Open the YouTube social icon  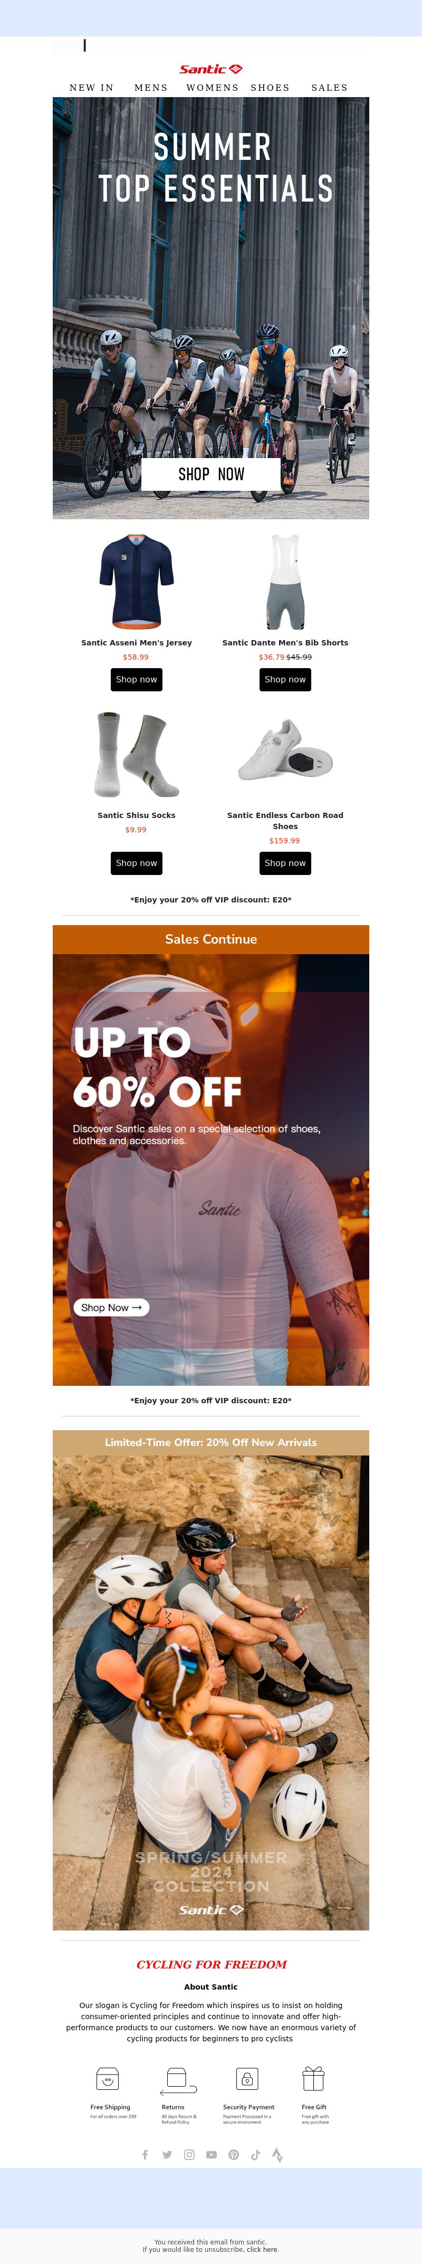(x=211, y=2154)
